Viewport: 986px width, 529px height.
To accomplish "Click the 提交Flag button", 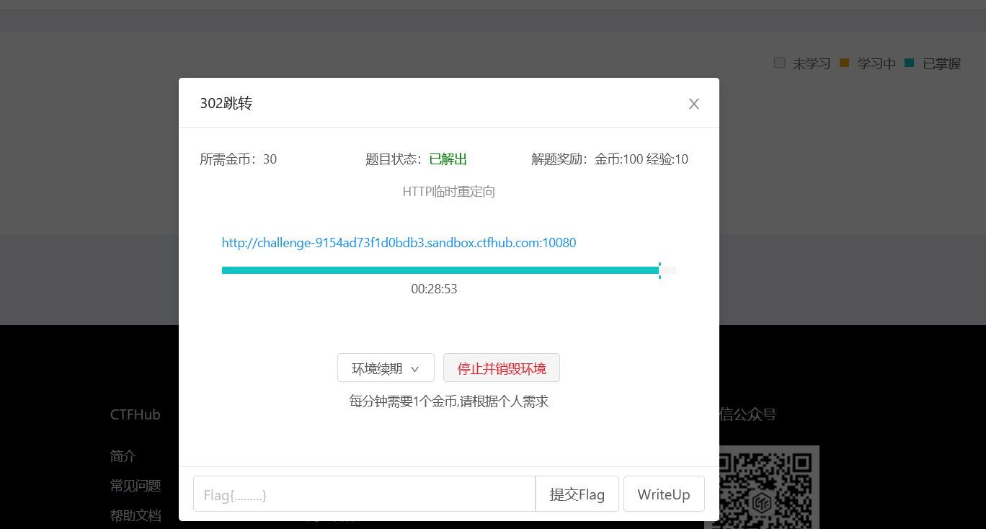I will [577, 494].
